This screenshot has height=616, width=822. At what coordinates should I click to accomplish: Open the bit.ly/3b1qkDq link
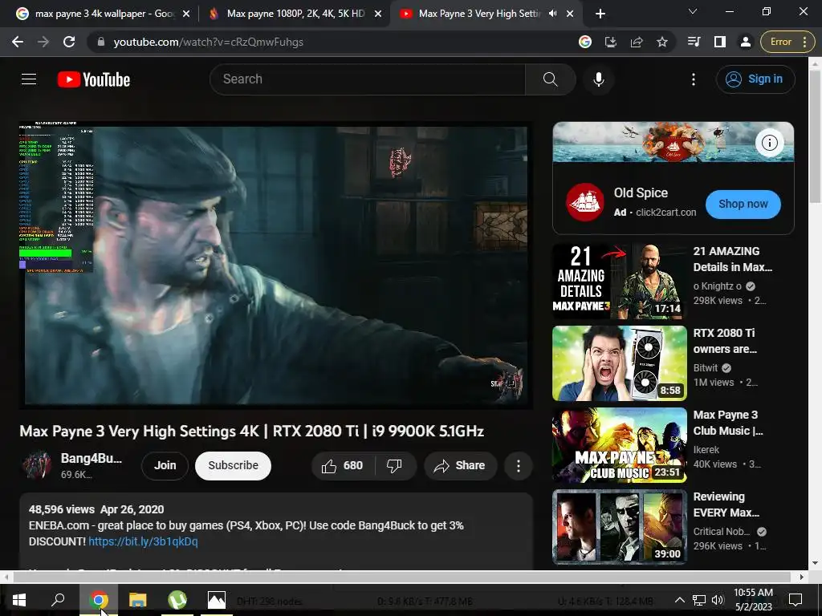click(143, 541)
